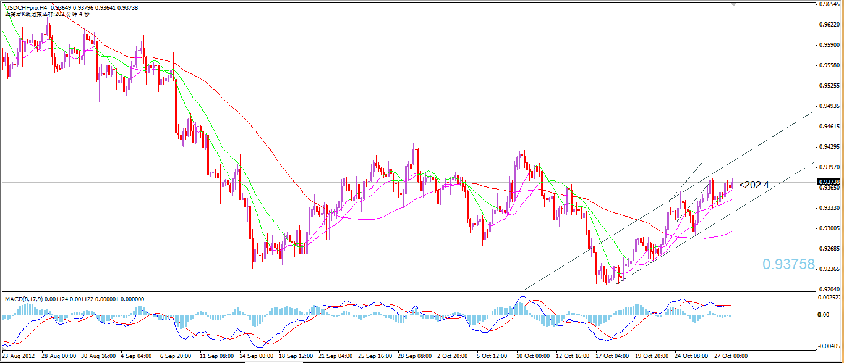Viewport: 844px width, 363px height.
Task: Click the 0.94935 price scale label
Action: tap(829, 106)
